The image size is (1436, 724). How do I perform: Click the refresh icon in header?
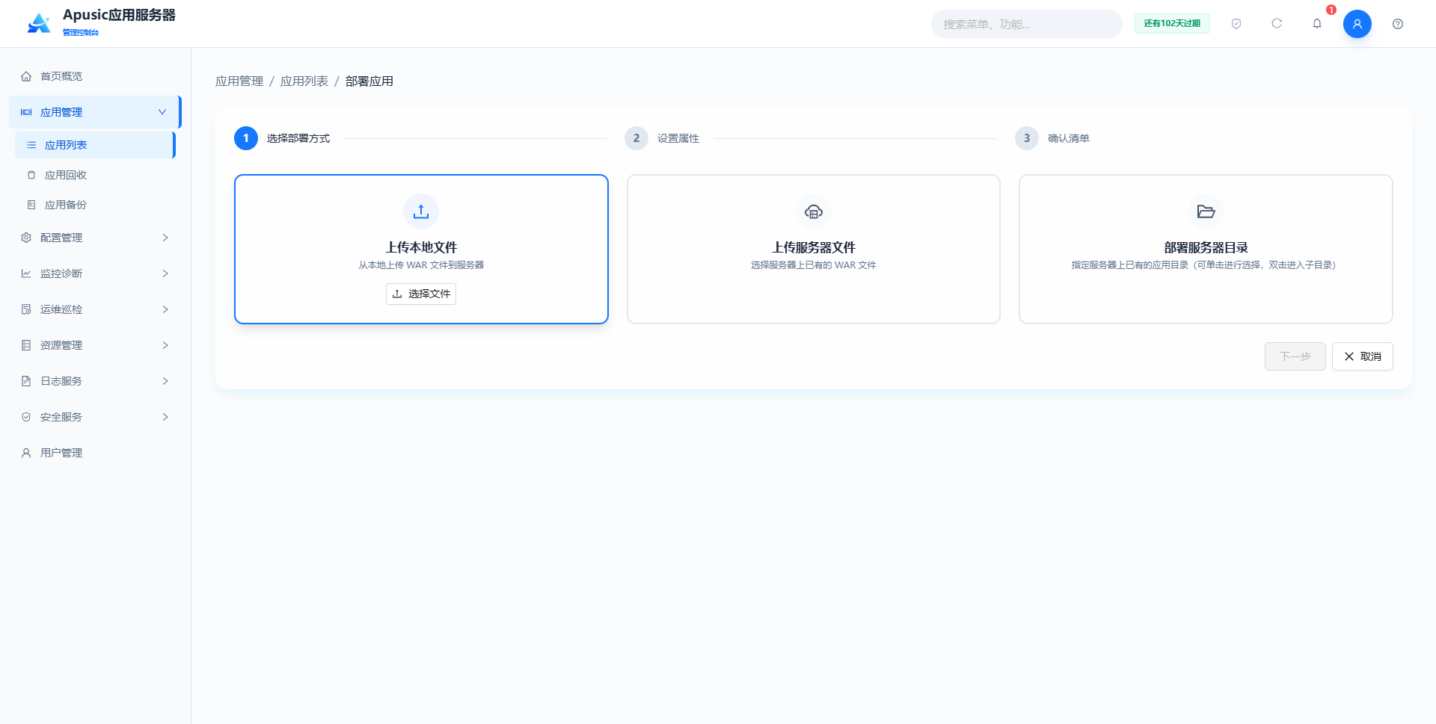click(x=1277, y=24)
